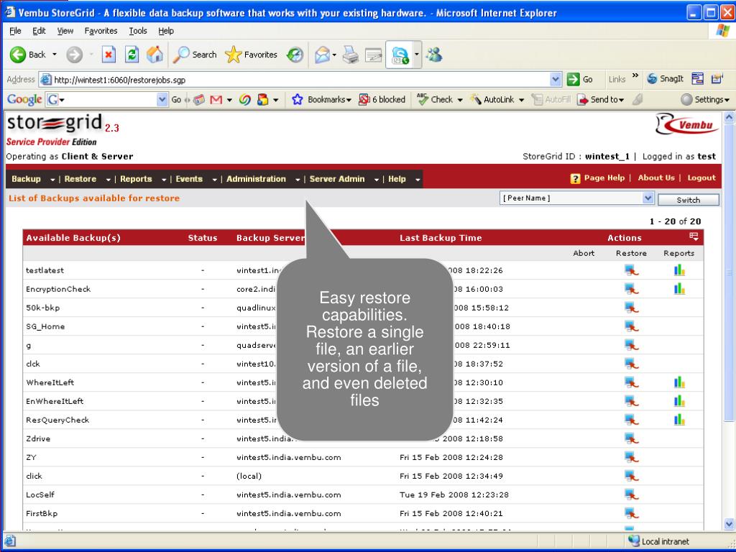The width and height of the screenshot is (736, 552).
Task: Open the File menu
Action: pos(16,31)
